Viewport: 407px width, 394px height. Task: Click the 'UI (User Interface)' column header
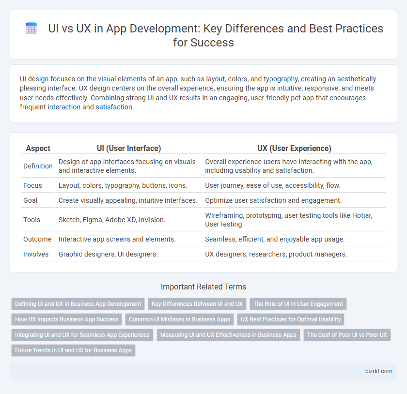pyautogui.click(x=129, y=149)
